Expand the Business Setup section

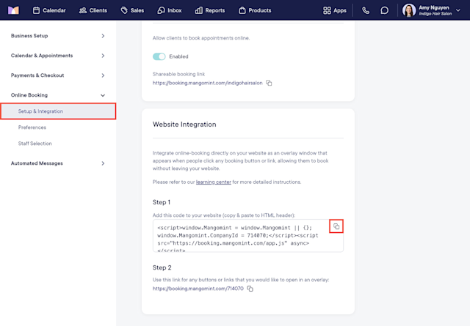[x=57, y=36]
